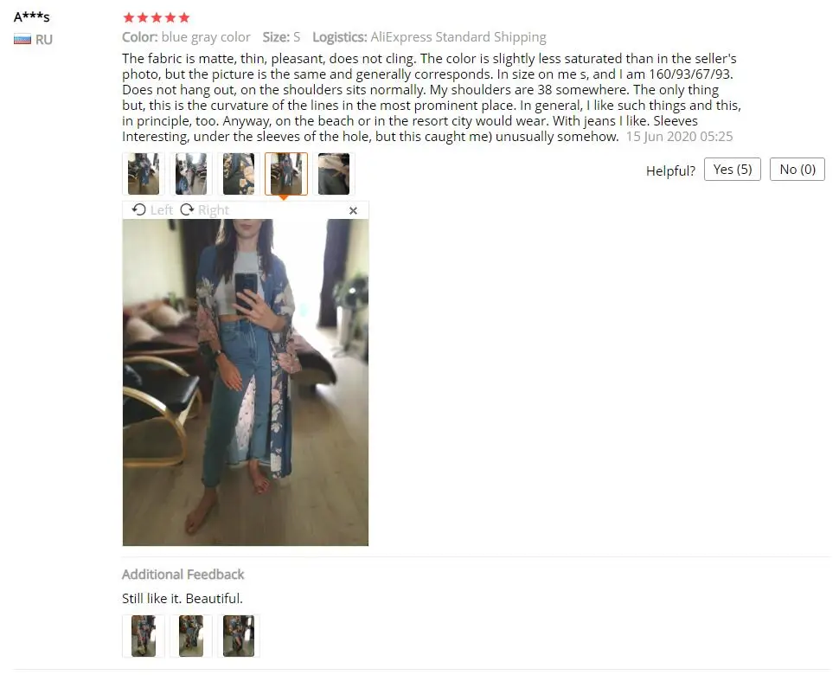Open the third review photo thumbnail
Image resolution: width=839 pixels, height=675 pixels.
coord(239,174)
